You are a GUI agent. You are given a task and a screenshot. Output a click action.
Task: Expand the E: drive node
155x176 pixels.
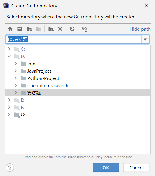(x=9, y=100)
